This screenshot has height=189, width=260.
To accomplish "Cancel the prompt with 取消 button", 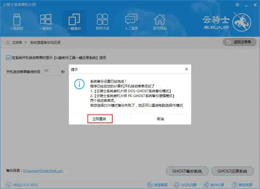I will pyautogui.click(x=160, y=119).
